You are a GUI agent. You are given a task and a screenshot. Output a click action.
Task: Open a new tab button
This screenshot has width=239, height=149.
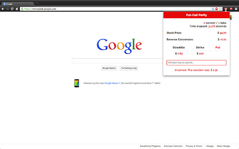37,4
